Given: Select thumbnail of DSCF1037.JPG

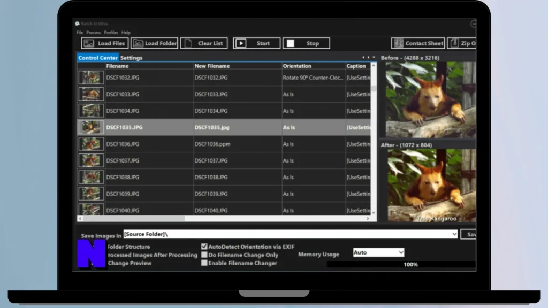Looking at the screenshot, I should pyautogui.click(x=91, y=160).
